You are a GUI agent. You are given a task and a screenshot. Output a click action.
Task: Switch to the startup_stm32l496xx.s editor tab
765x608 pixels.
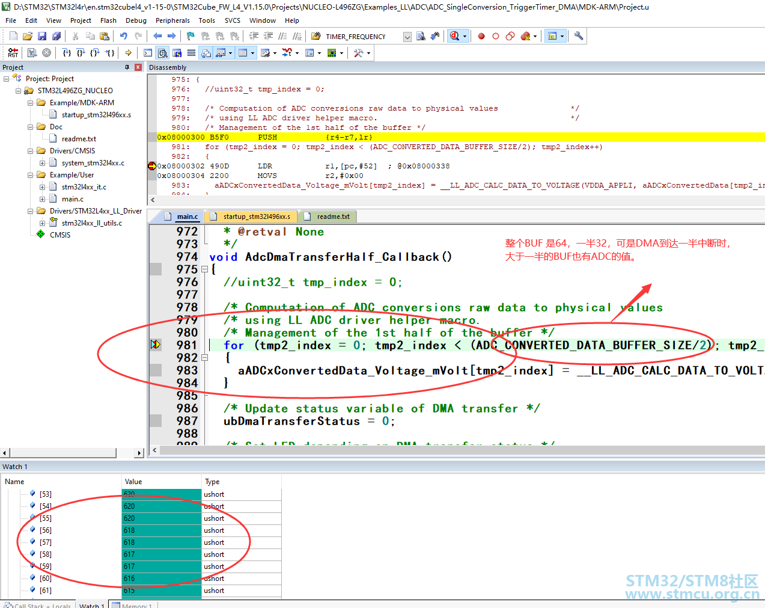click(250, 216)
